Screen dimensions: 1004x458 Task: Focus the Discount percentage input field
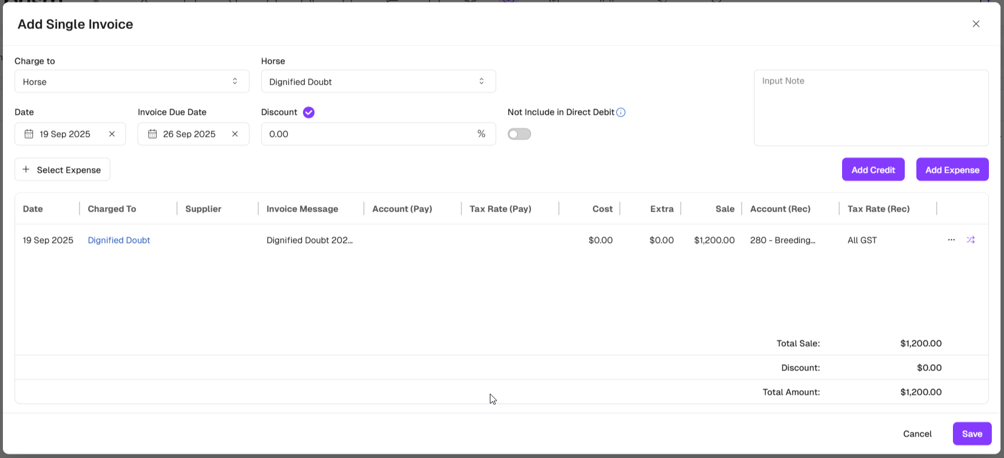(x=369, y=134)
